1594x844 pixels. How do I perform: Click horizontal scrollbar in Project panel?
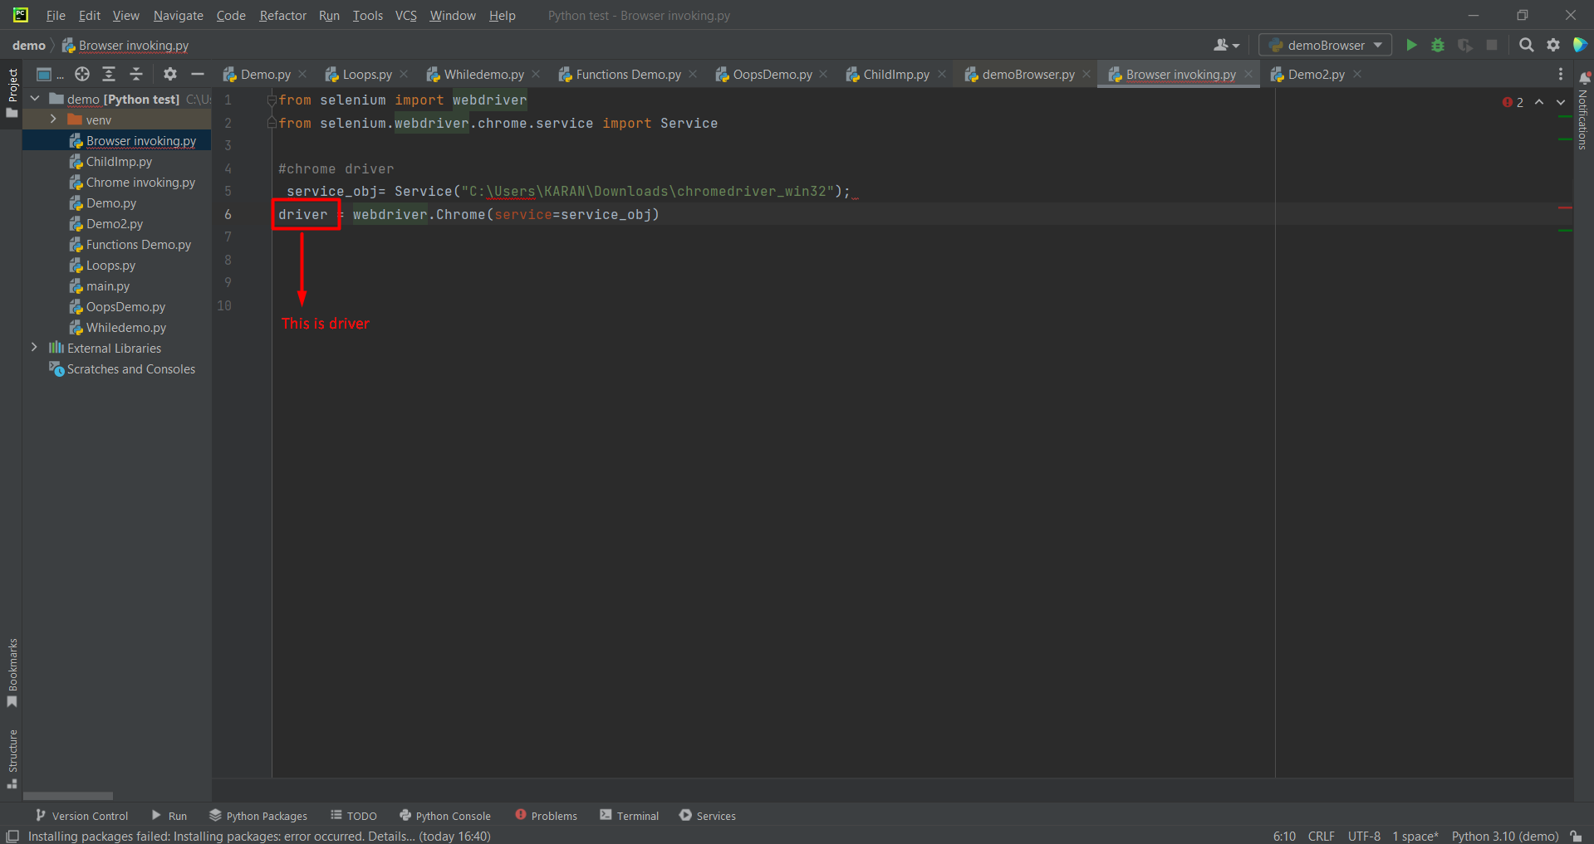tap(68, 795)
